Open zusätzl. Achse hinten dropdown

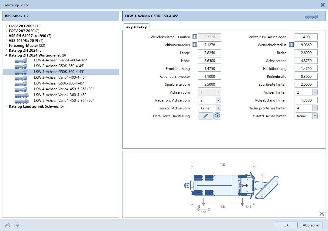[315, 116]
